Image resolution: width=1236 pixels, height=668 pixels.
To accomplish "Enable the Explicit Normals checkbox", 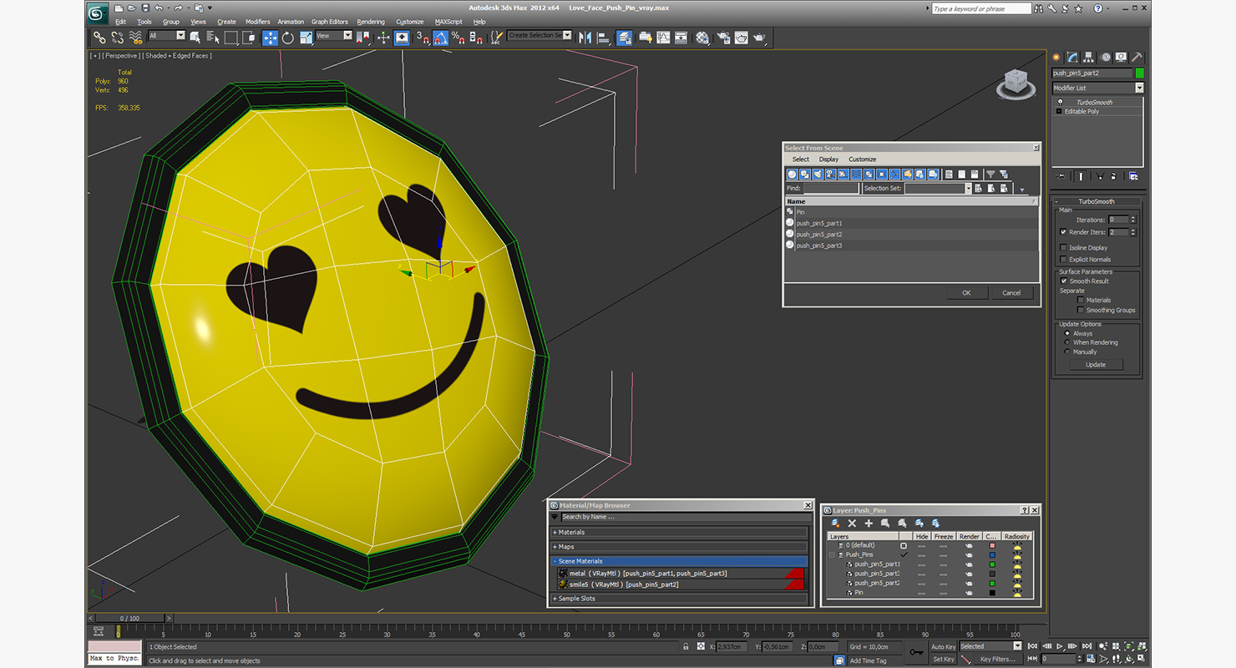I will (x=1063, y=260).
